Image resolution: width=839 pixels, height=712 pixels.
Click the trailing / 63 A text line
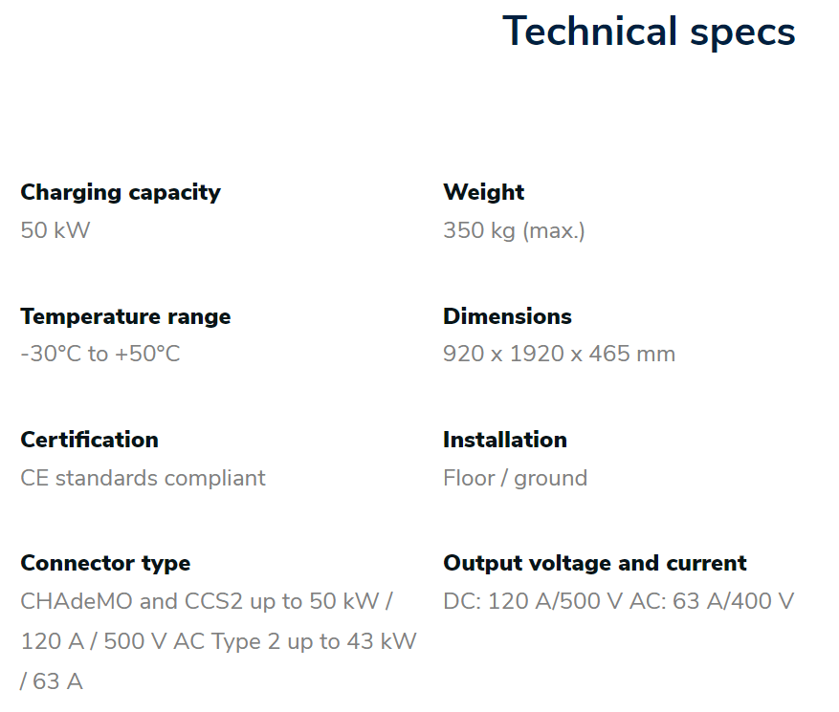pyautogui.click(x=52, y=681)
